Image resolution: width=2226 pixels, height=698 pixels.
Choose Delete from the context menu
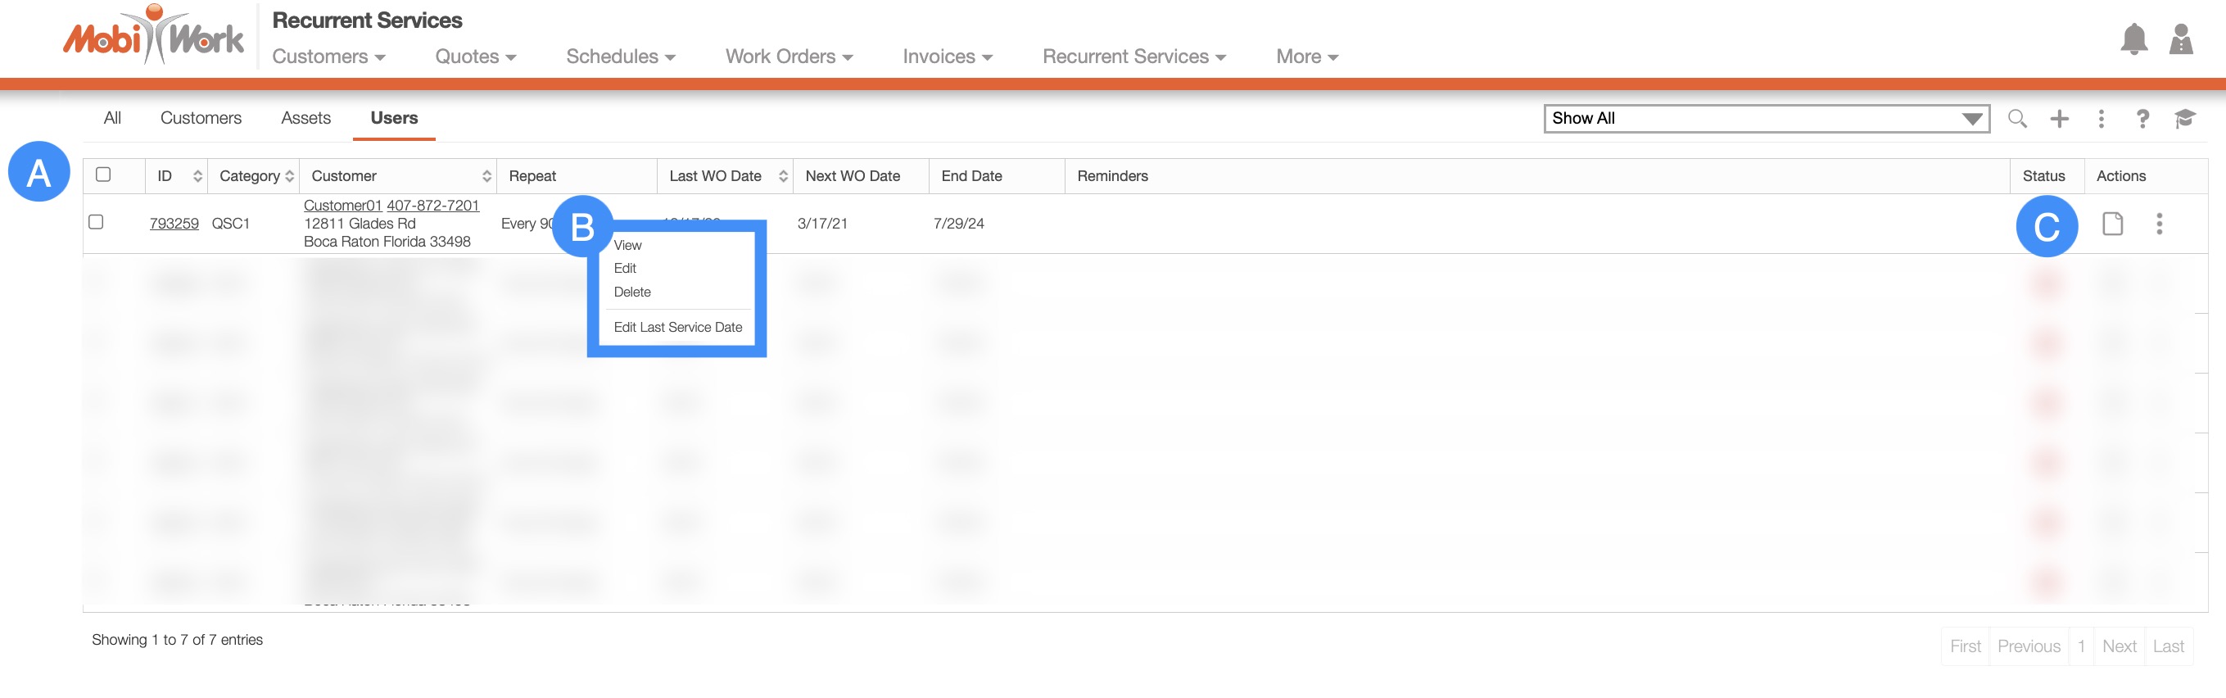(631, 292)
